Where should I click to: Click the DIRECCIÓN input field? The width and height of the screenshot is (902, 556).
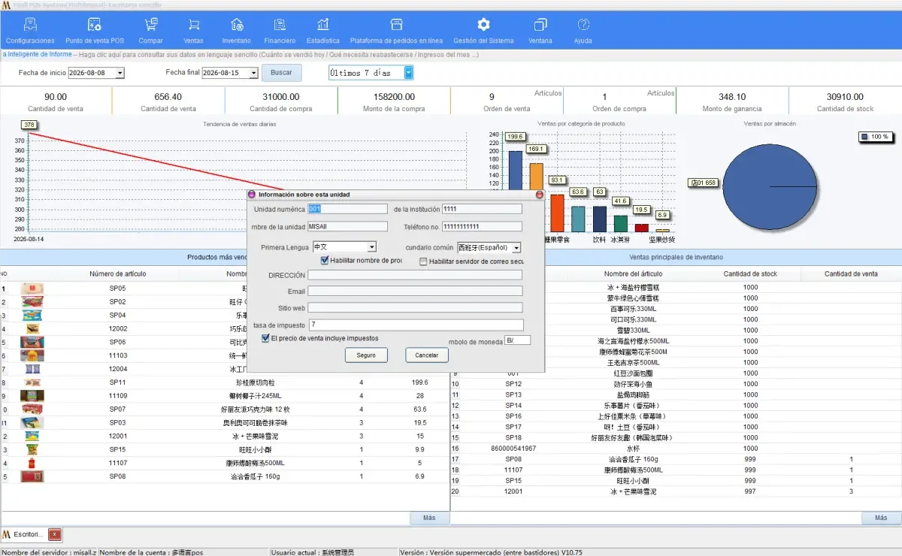point(415,275)
